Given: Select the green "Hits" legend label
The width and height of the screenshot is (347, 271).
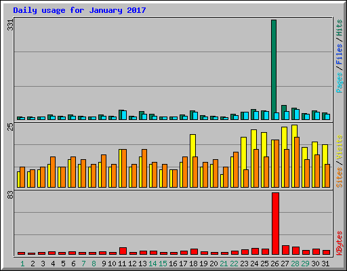Looking at the screenshot, I should tap(340, 28).
